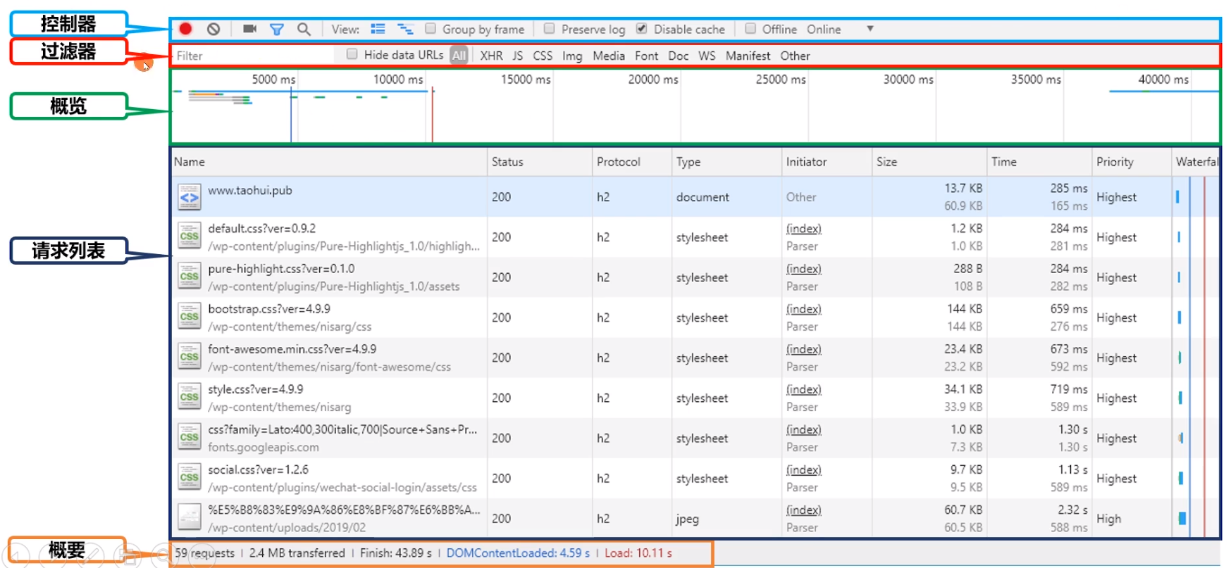Click the show overview waterfall view icon

coord(405,29)
